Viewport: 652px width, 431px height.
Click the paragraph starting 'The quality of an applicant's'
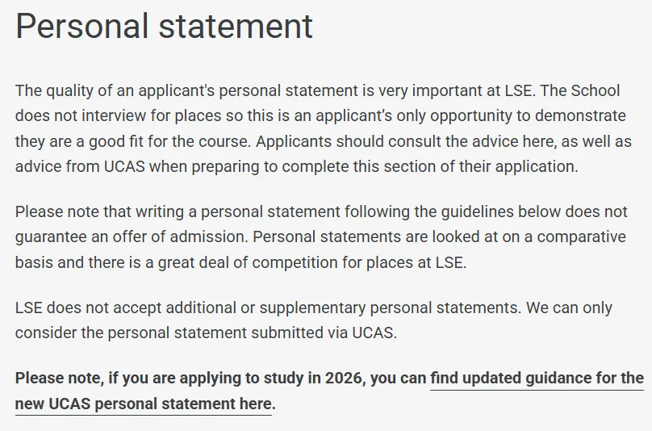[324, 128]
